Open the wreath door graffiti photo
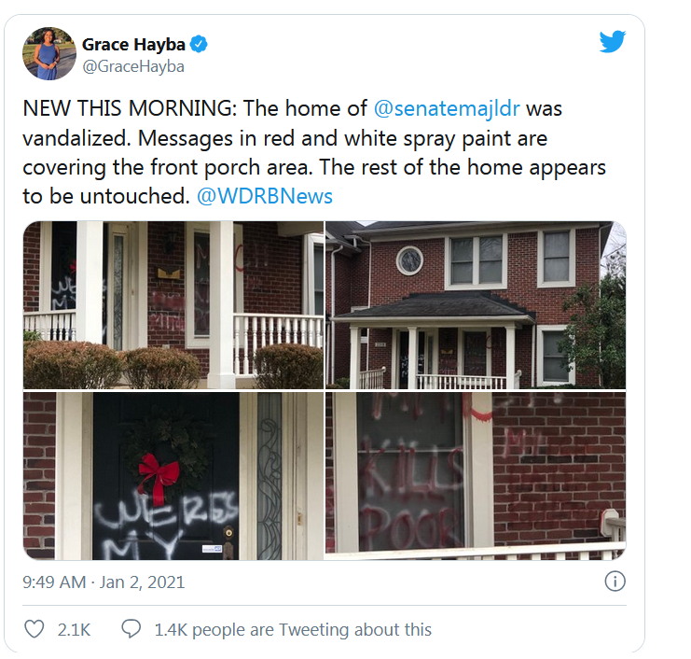The image size is (691, 659). 173,476
